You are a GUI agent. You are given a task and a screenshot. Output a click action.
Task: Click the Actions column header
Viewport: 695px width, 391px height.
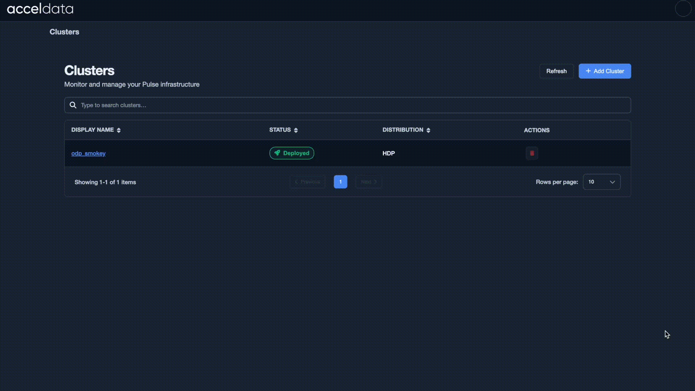(x=536, y=130)
